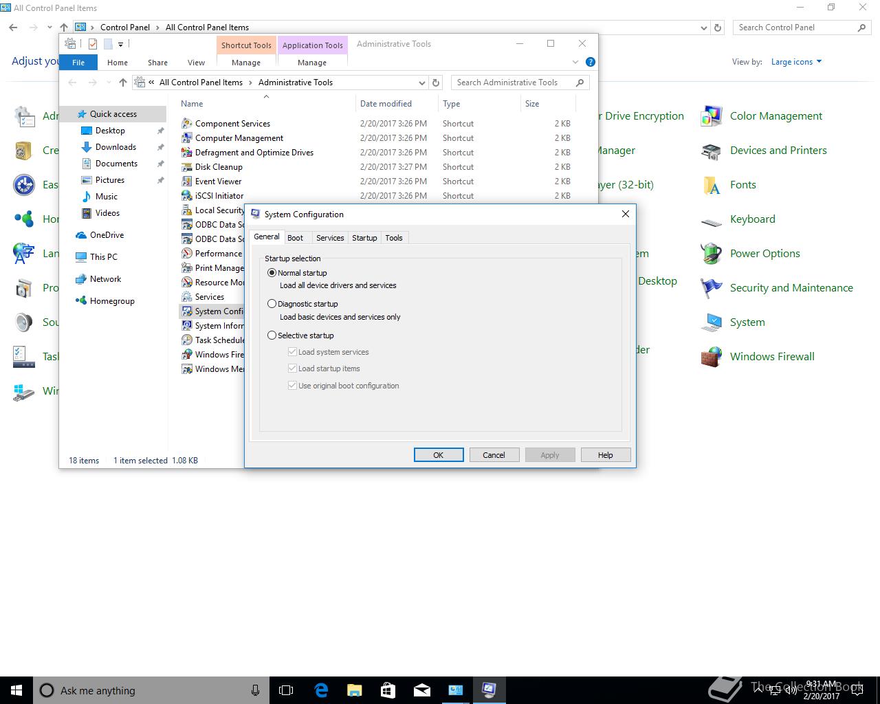Open View by Large icons dropdown
Image resolution: width=880 pixels, height=704 pixels.
[x=796, y=62]
